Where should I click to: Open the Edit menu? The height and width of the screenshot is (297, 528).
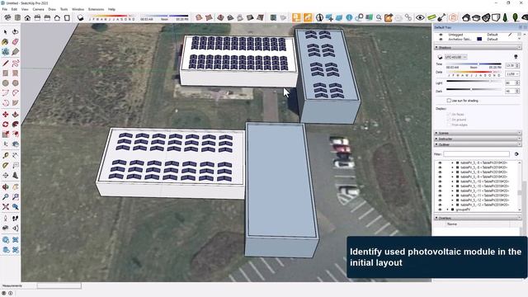(x=14, y=9)
